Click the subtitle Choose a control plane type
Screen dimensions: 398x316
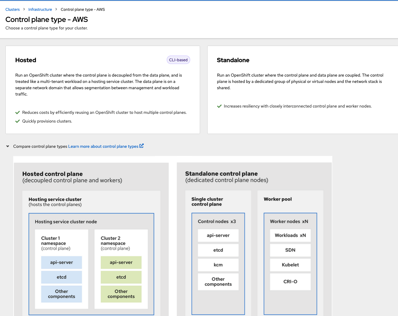(46, 28)
